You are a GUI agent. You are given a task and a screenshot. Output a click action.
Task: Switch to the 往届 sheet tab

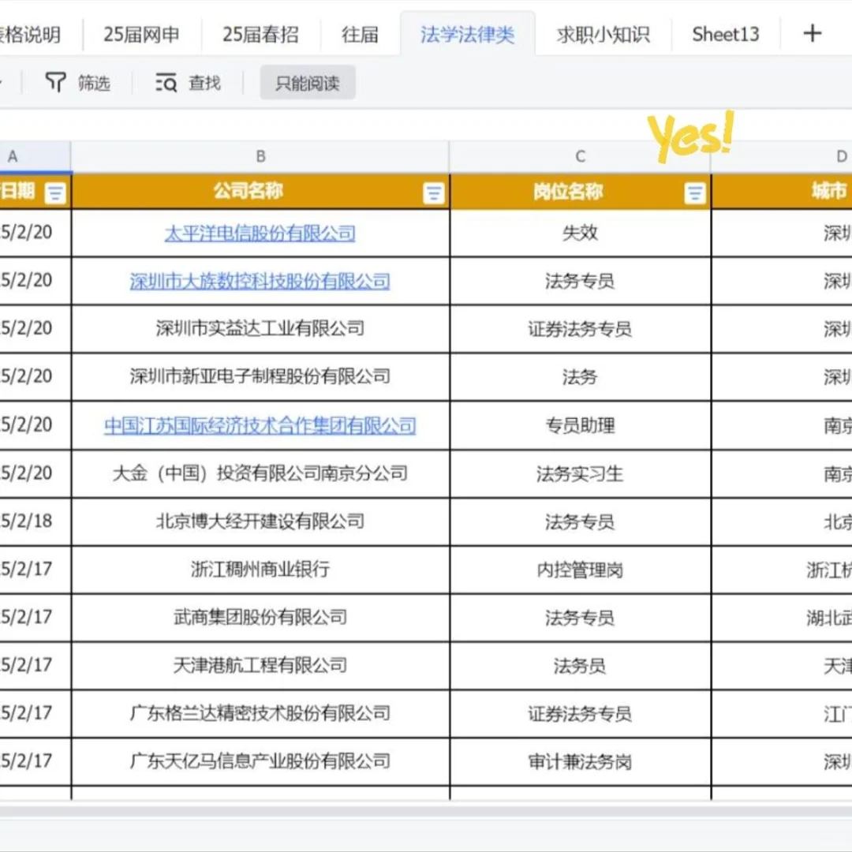(x=360, y=34)
